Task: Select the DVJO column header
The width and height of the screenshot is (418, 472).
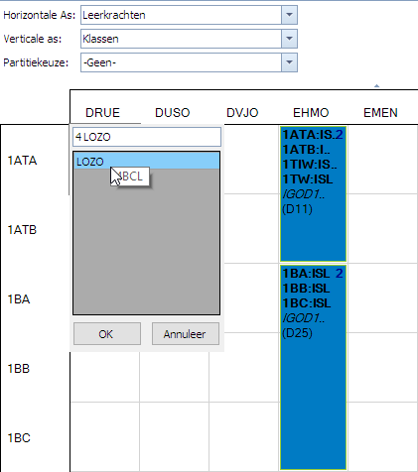Action: click(x=242, y=113)
